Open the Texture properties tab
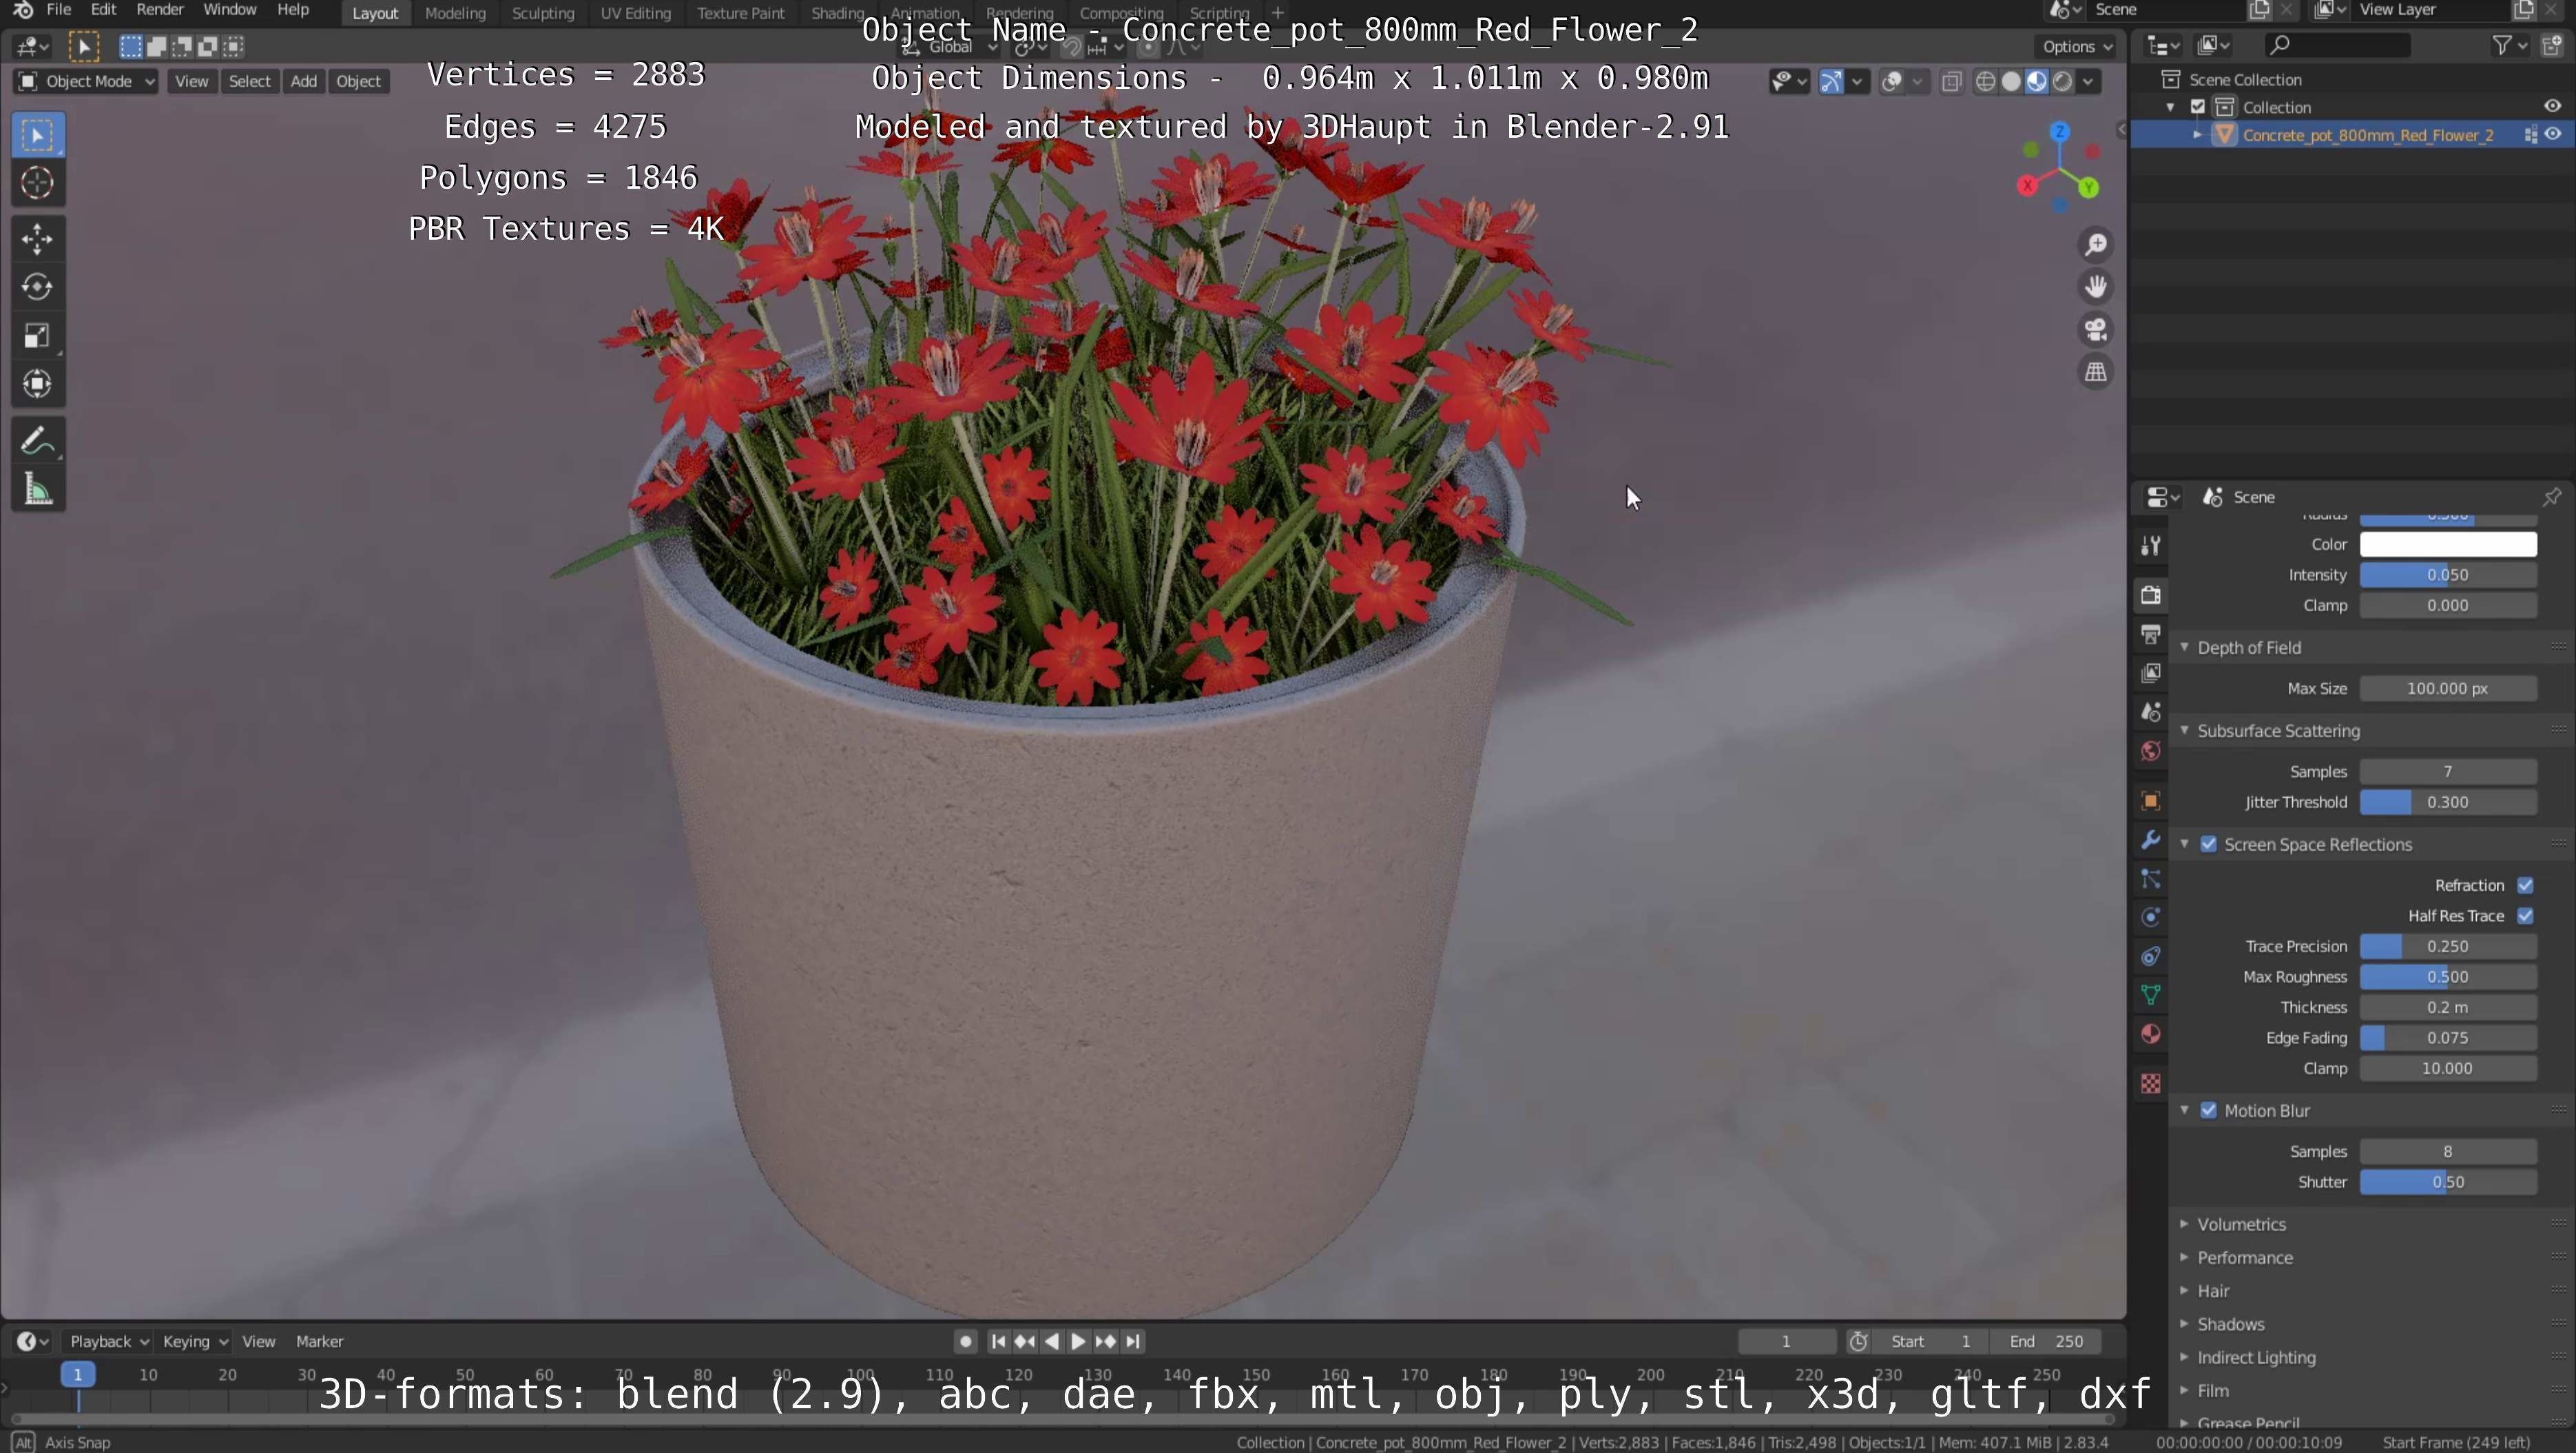 coord(2151,1084)
